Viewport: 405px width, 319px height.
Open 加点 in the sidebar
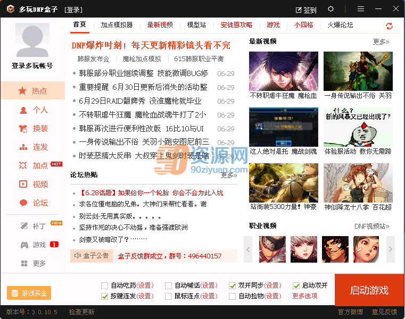32,165
